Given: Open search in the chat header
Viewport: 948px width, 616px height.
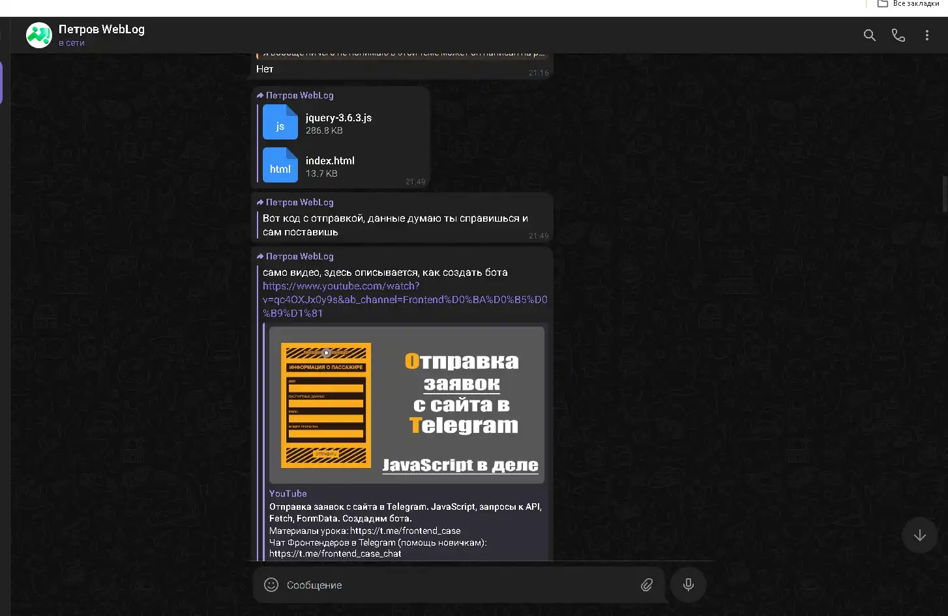Looking at the screenshot, I should [x=869, y=35].
